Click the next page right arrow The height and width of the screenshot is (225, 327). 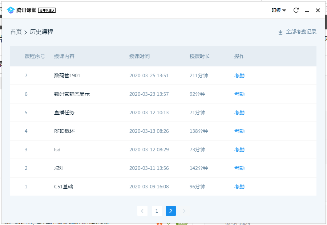(x=184, y=211)
